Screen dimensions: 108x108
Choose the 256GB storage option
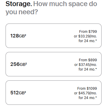tap(54, 64)
